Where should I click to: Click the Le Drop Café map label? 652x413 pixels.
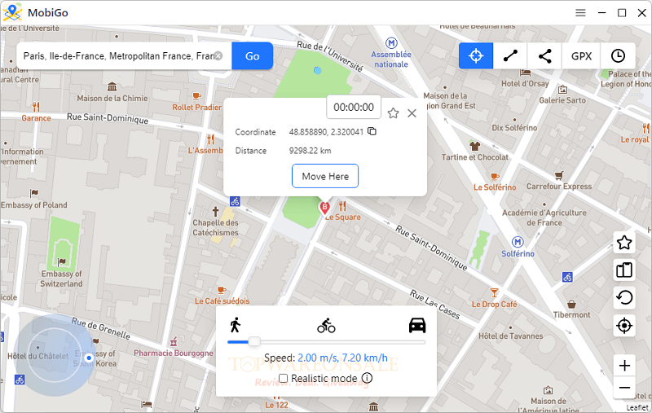click(494, 304)
